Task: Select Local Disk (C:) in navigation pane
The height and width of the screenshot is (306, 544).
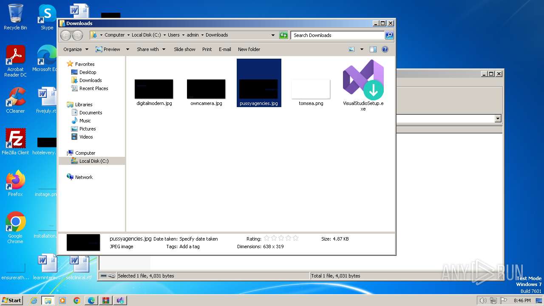Action: click(93, 161)
